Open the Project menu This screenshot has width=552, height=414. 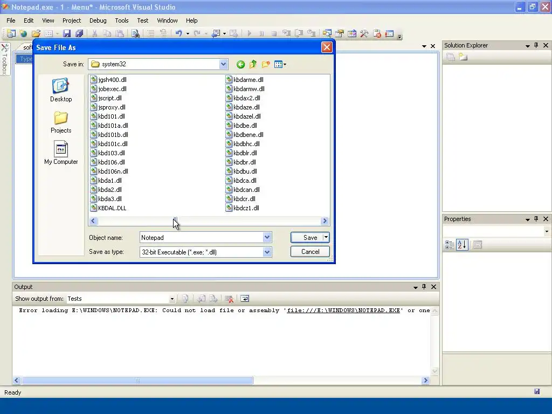(72, 20)
